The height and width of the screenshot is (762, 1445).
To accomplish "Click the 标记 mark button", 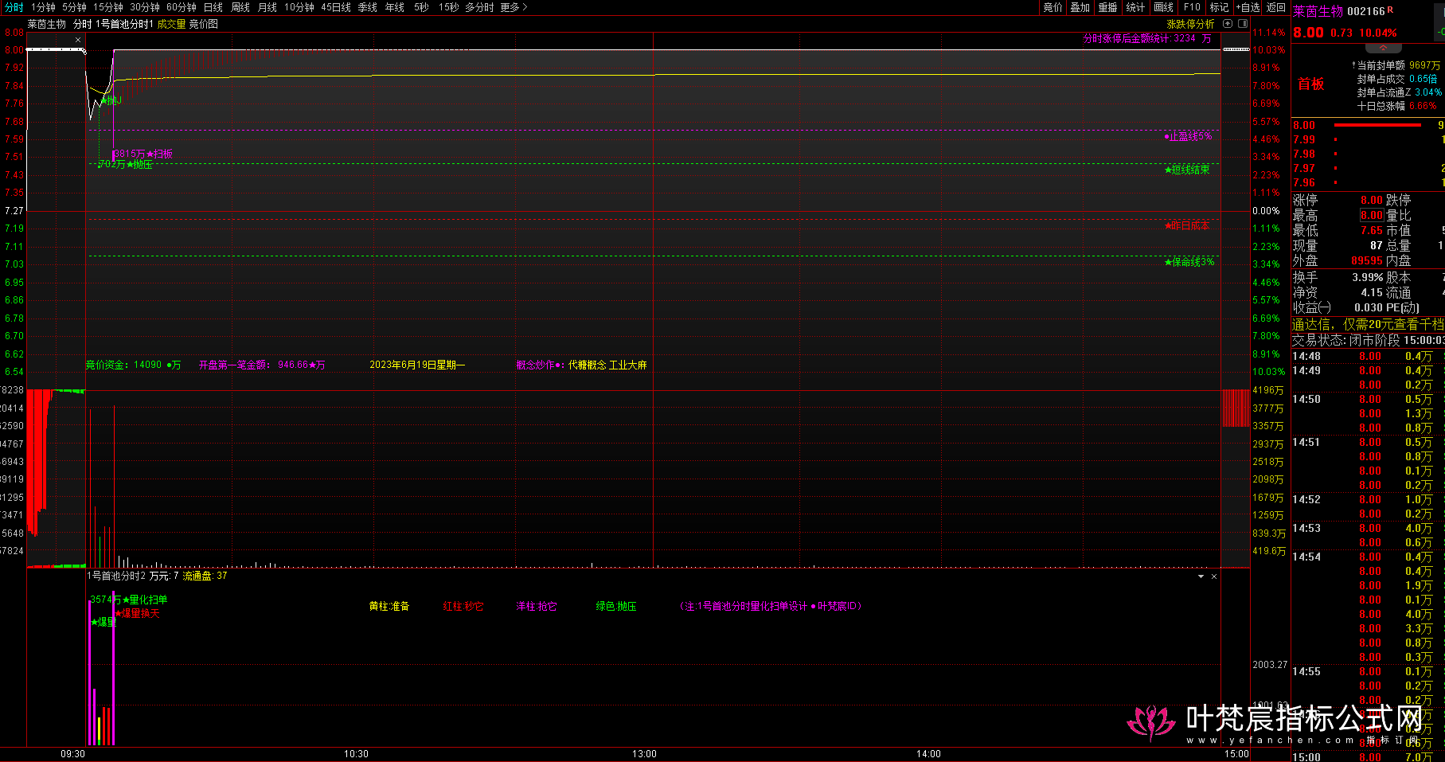I will pos(1219,7).
